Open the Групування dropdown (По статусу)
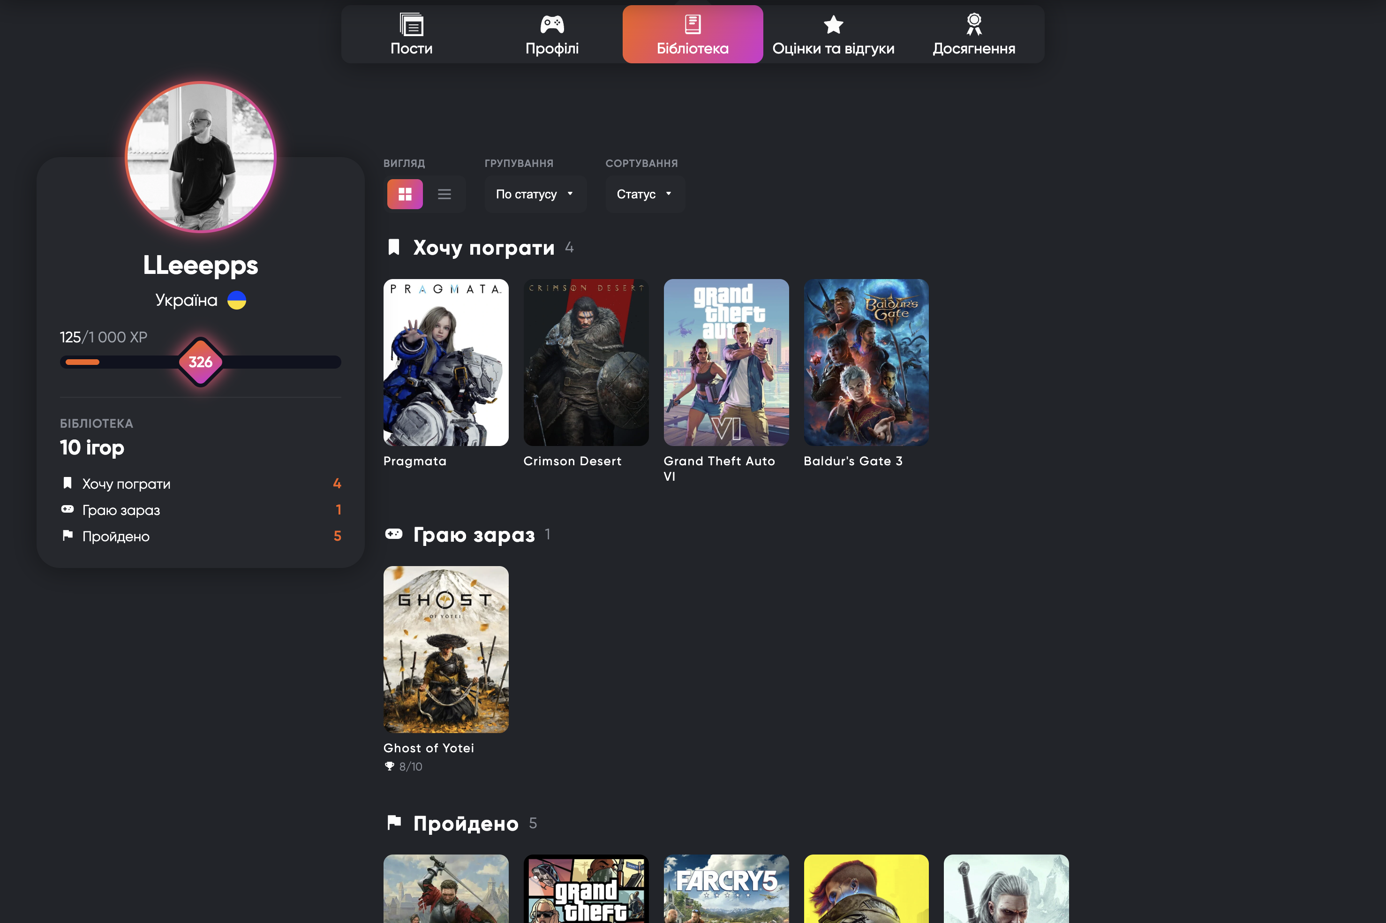 point(535,194)
